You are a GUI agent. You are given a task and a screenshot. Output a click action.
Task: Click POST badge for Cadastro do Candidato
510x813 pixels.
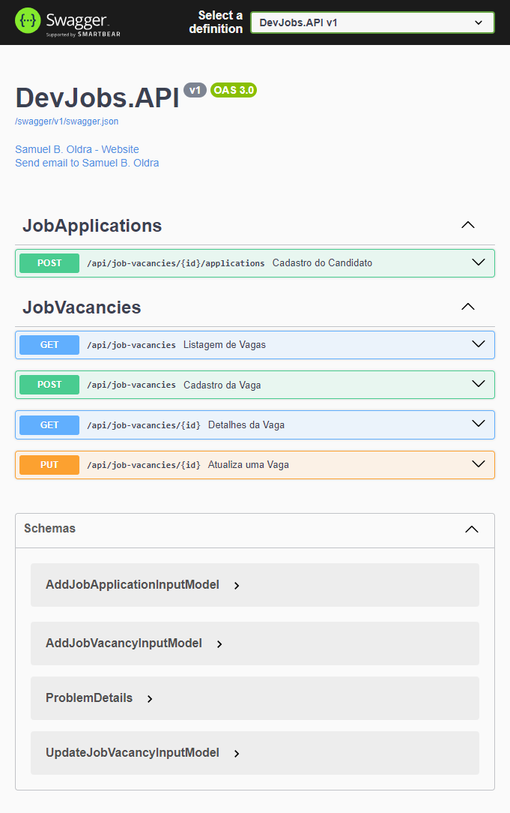pyautogui.click(x=49, y=263)
